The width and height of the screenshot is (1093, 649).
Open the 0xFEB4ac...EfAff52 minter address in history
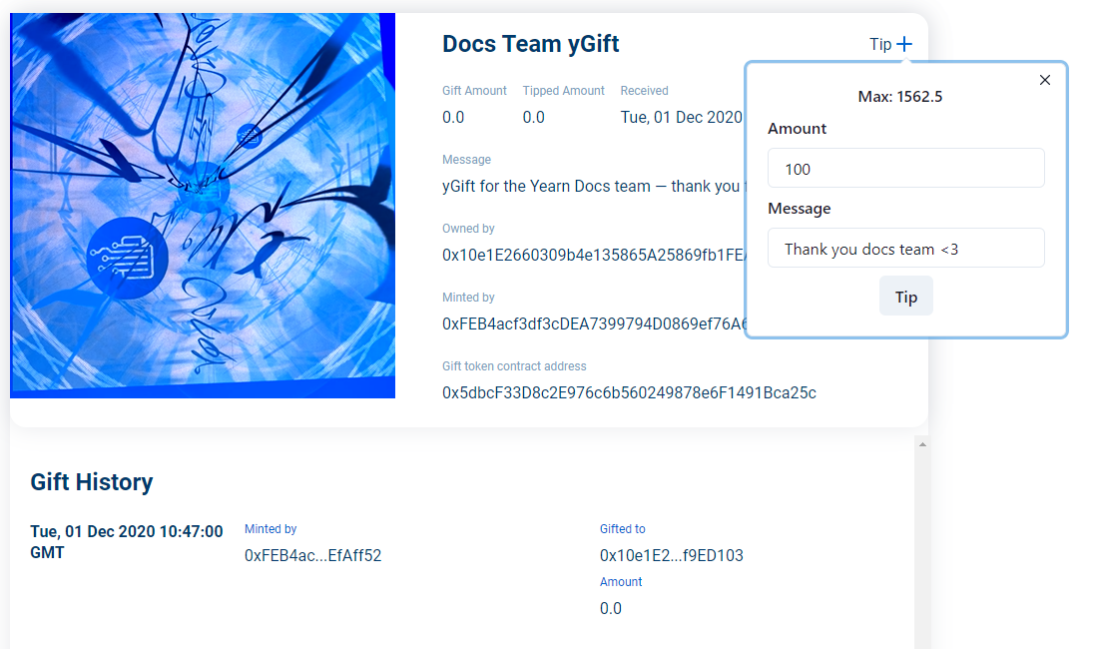[x=312, y=555]
